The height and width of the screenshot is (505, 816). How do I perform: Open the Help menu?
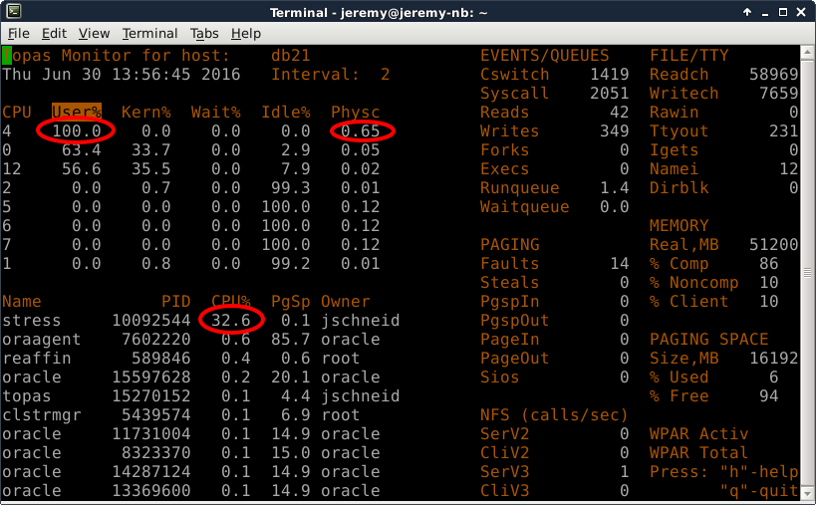pos(246,33)
